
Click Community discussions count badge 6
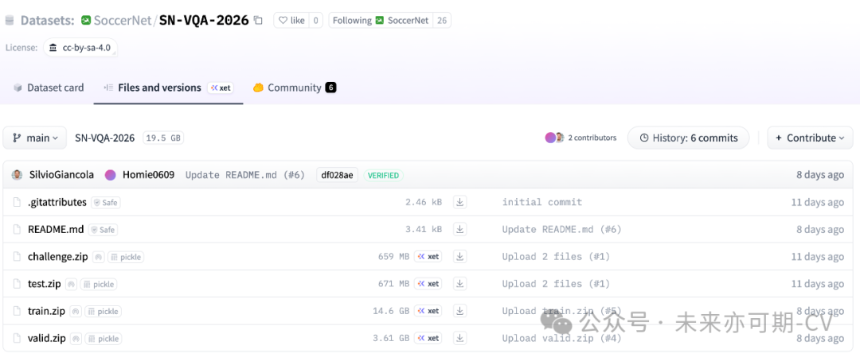pyautogui.click(x=330, y=87)
